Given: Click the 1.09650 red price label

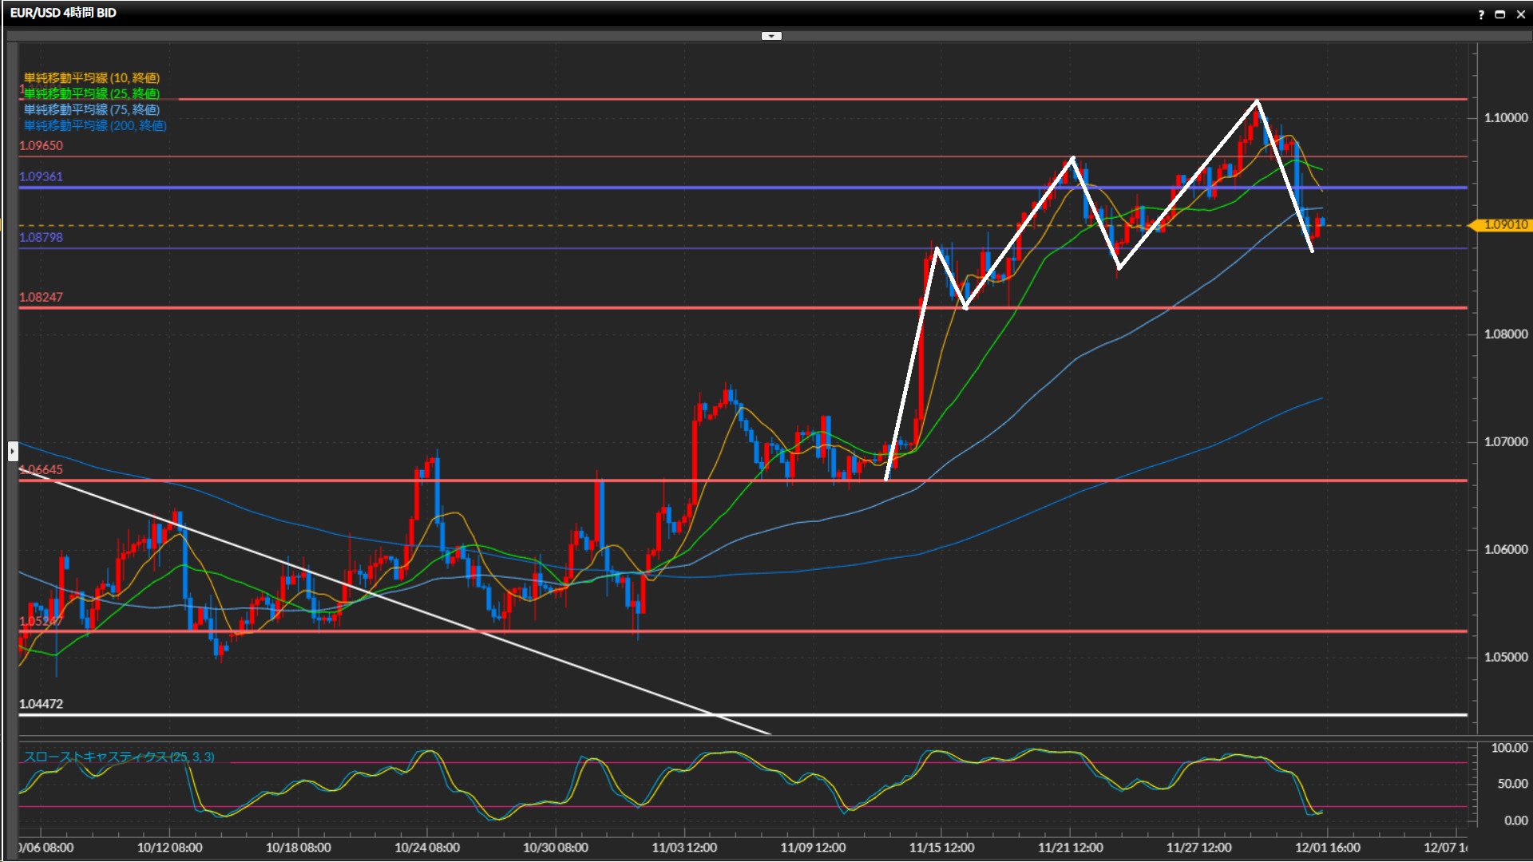Looking at the screenshot, I should click(42, 145).
